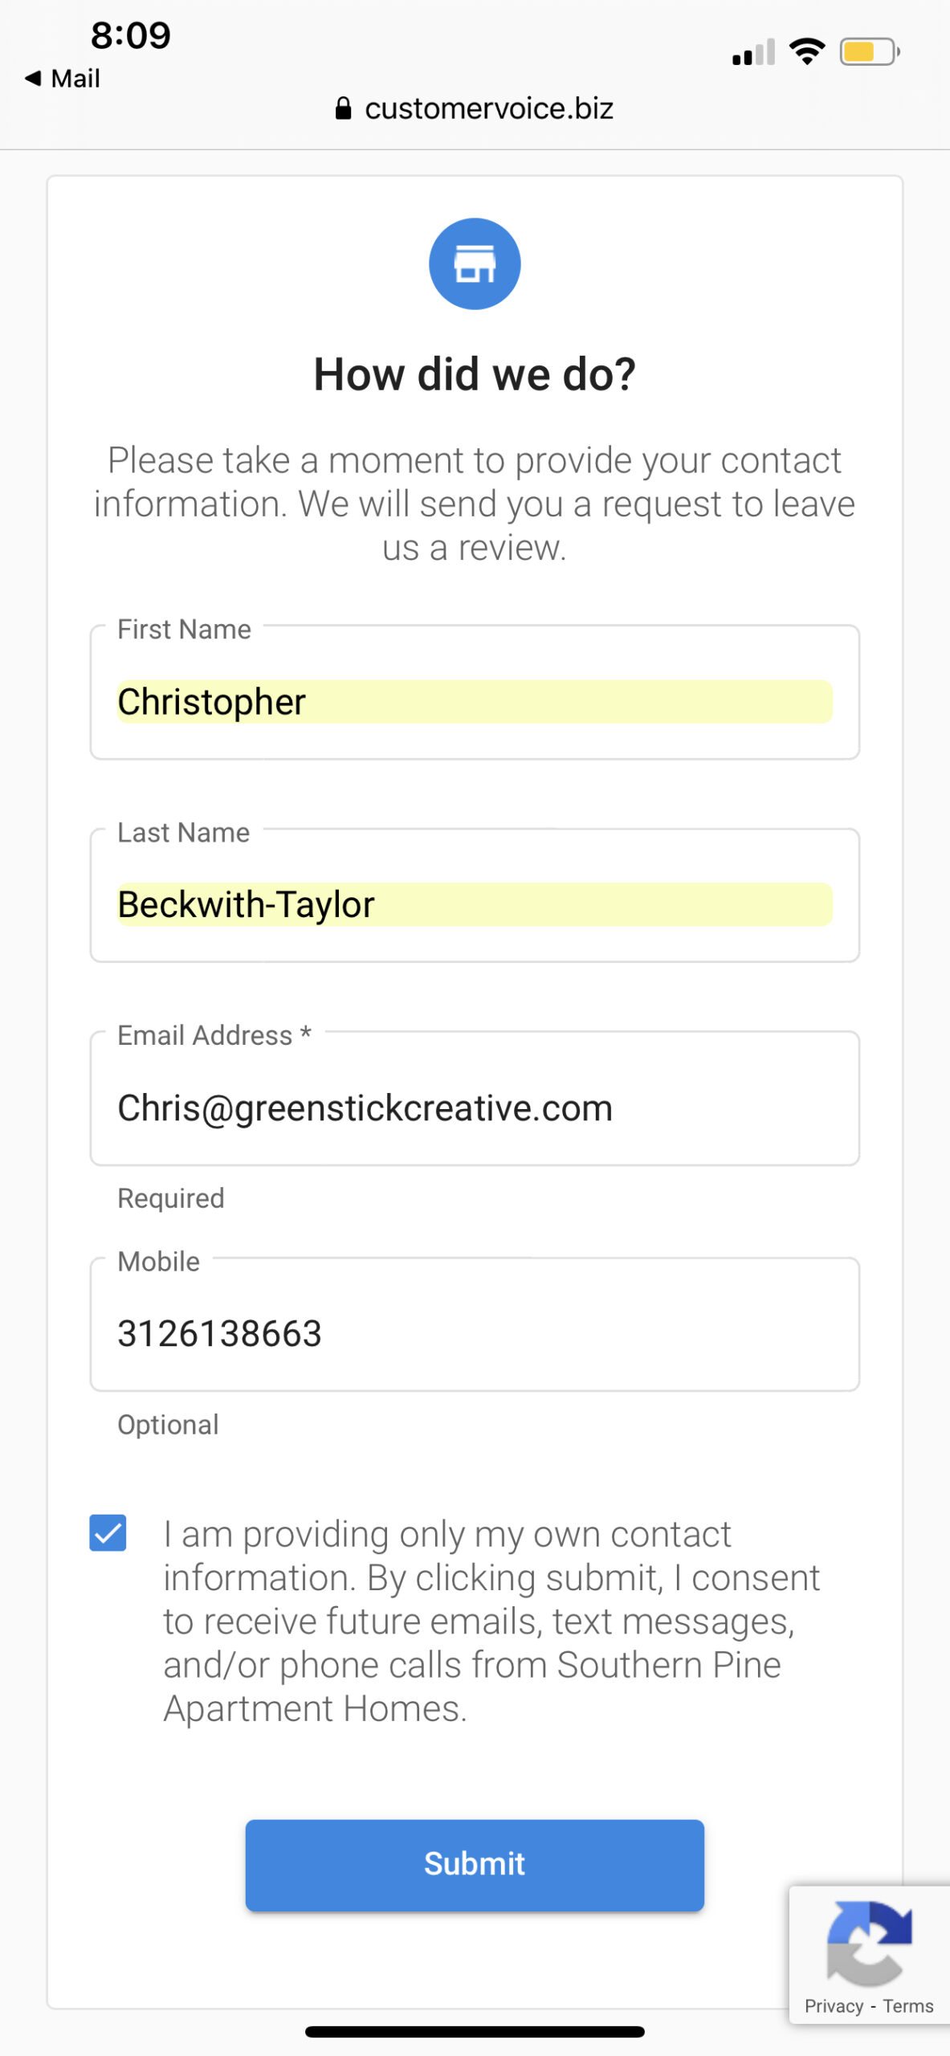Uncheck the contact consent checkbox
The width and height of the screenshot is (950, 2056).
(108, 1532)
